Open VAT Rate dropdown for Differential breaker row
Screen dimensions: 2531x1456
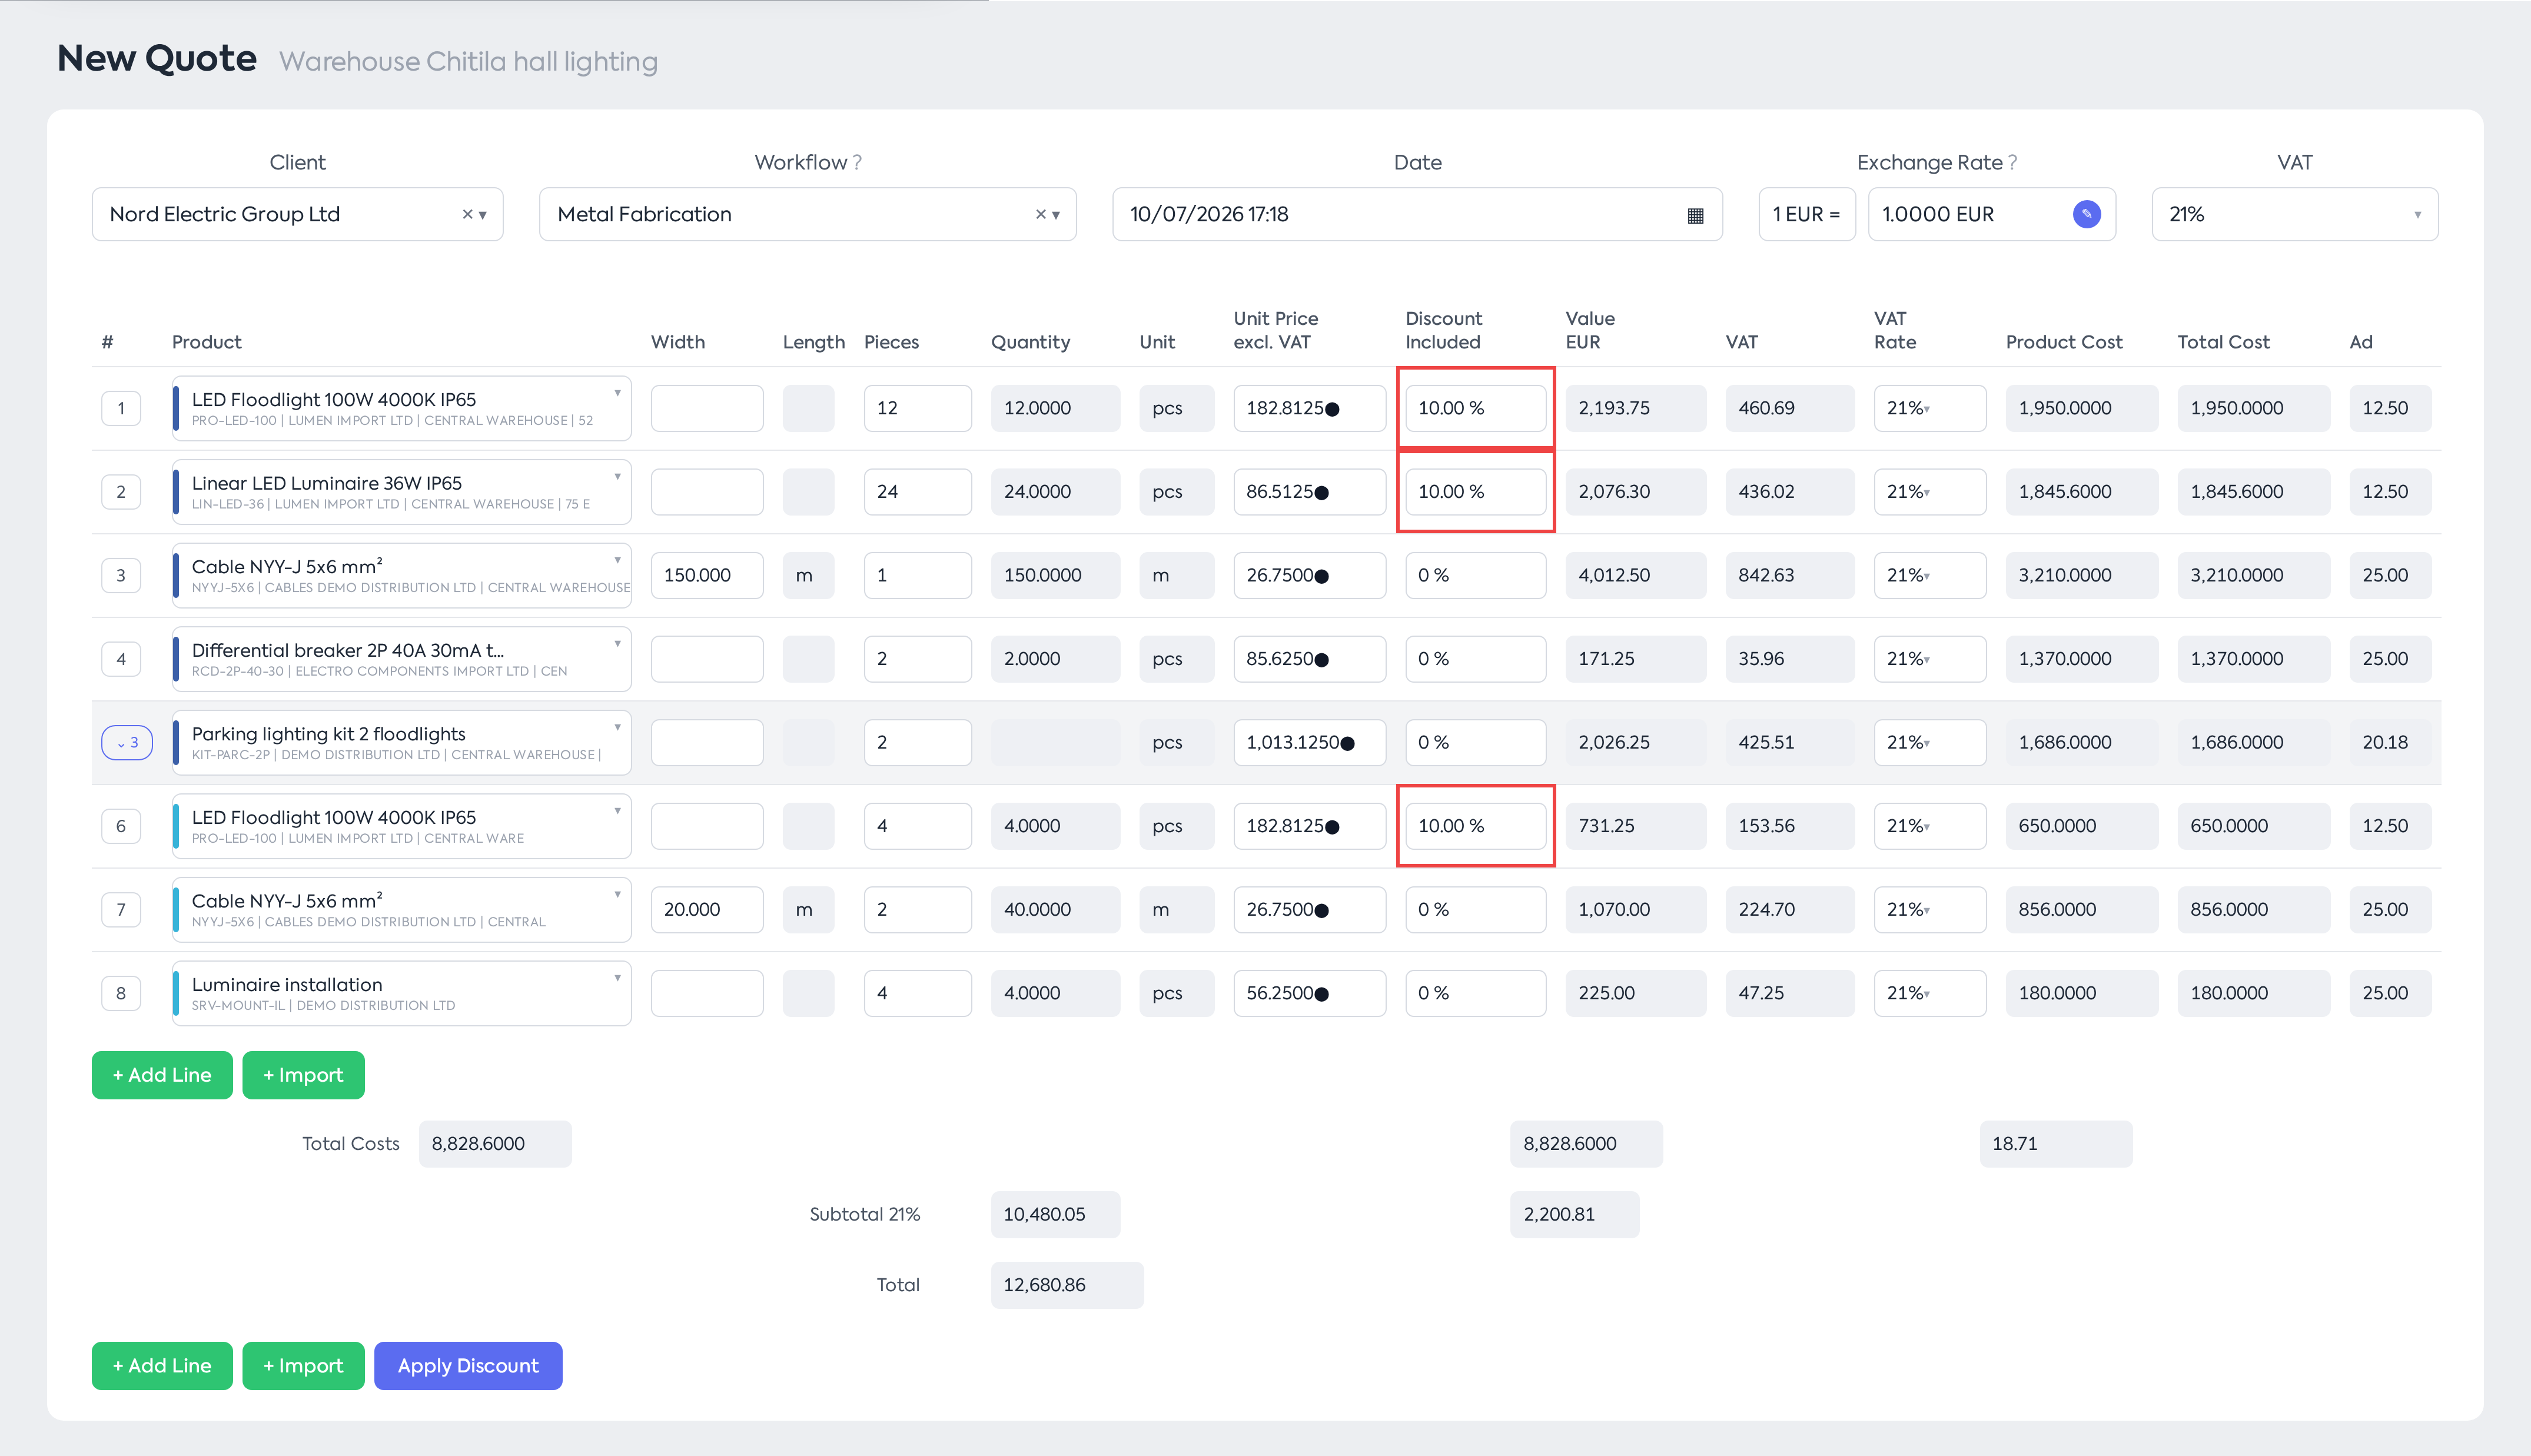1928,659
